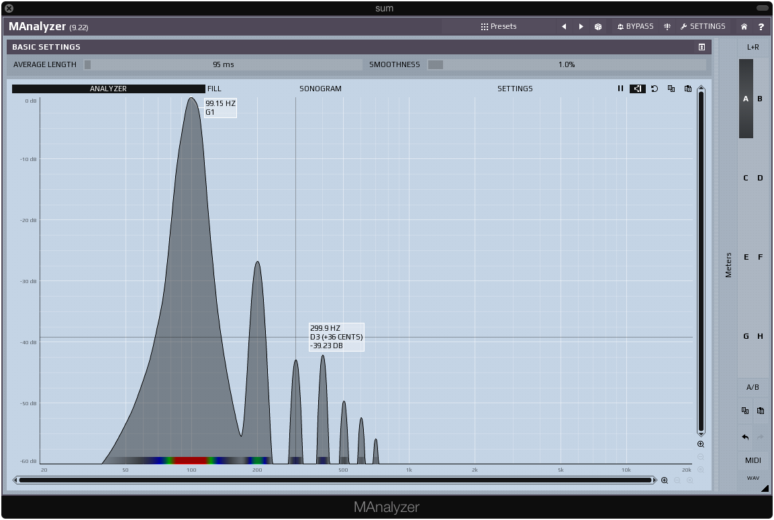Image resolution: width=774 pixels, height=520 pixels.
Task: Reset the analyzer with the circular arrow icon
Action: (655, 89)
